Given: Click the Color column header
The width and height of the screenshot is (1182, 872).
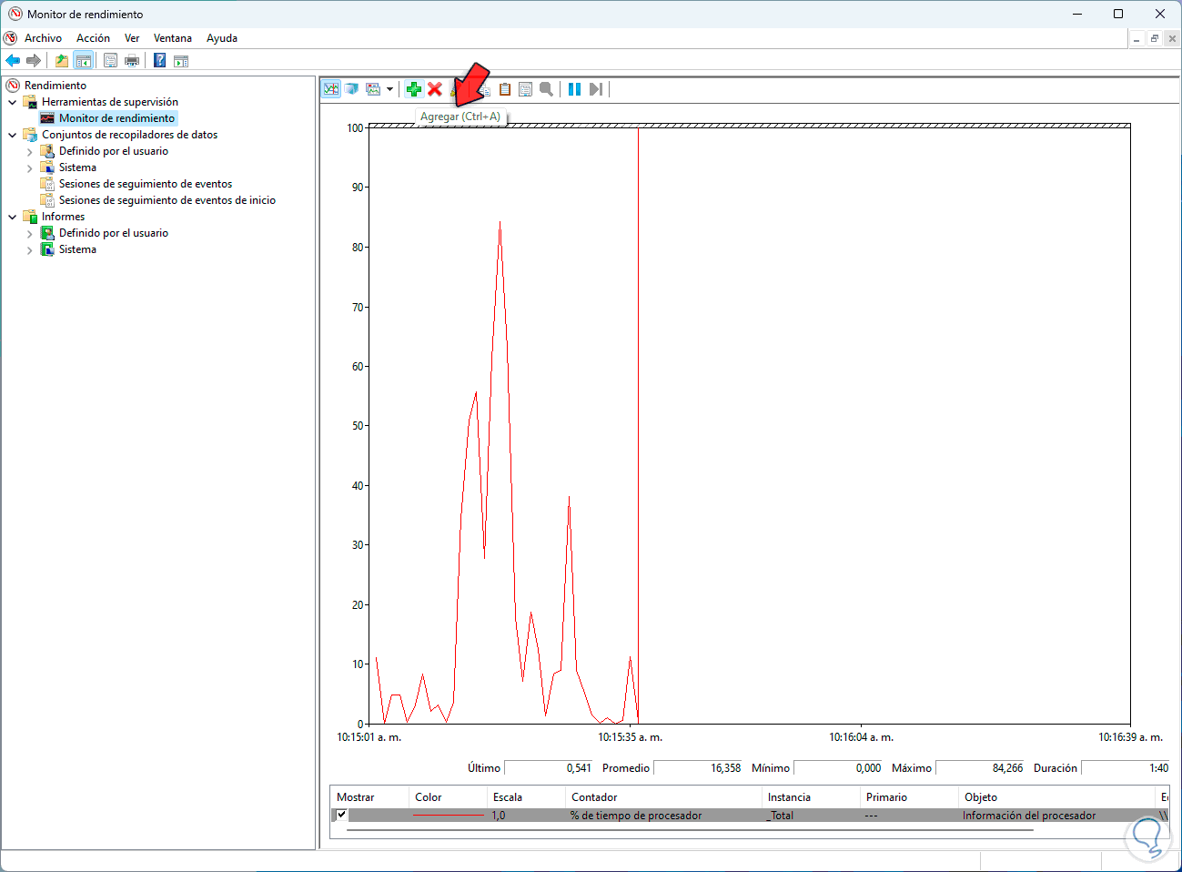Looking at the screenshot, I should tap(448, 797).
